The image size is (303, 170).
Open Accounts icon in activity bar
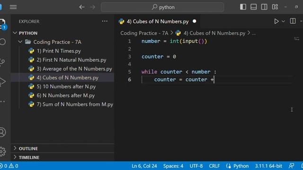coord(3,132)
